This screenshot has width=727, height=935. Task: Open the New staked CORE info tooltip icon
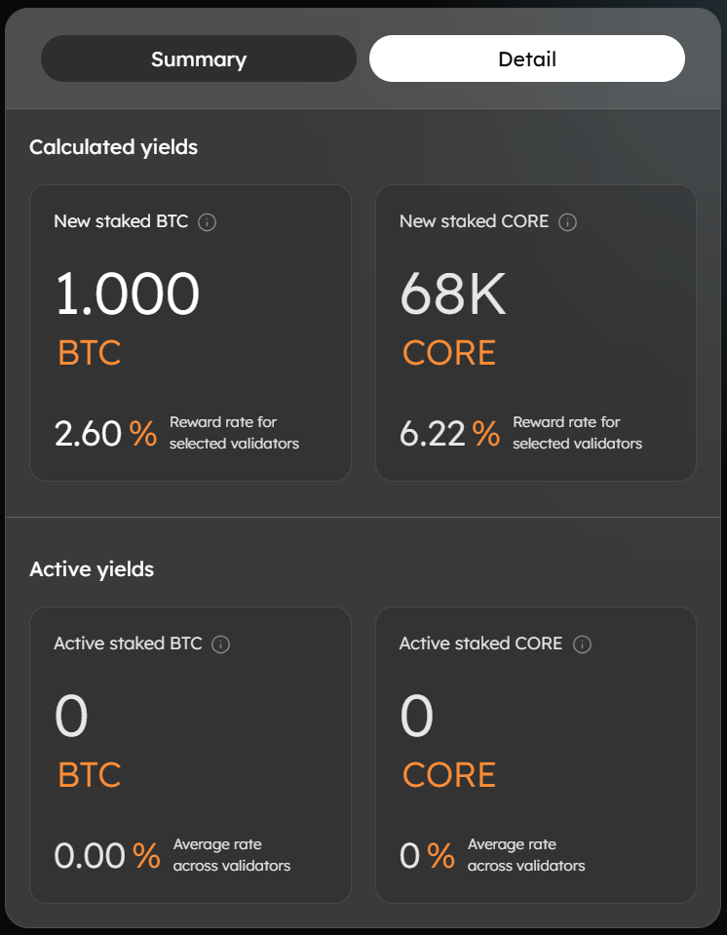pyautogui.click(x=567, y=221)
